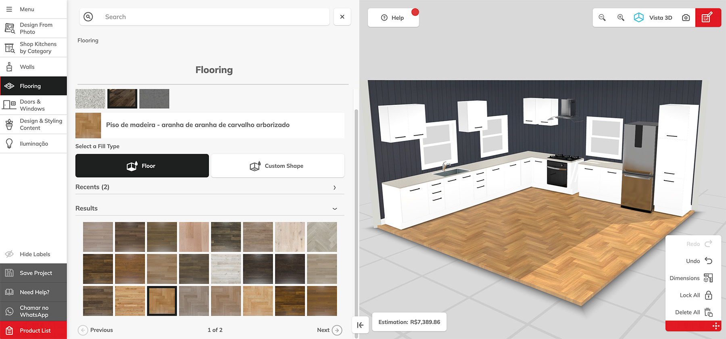Click the zoom in magnifier icon
The width and height of the screenshot is (726, 339).
click(621, 18)
